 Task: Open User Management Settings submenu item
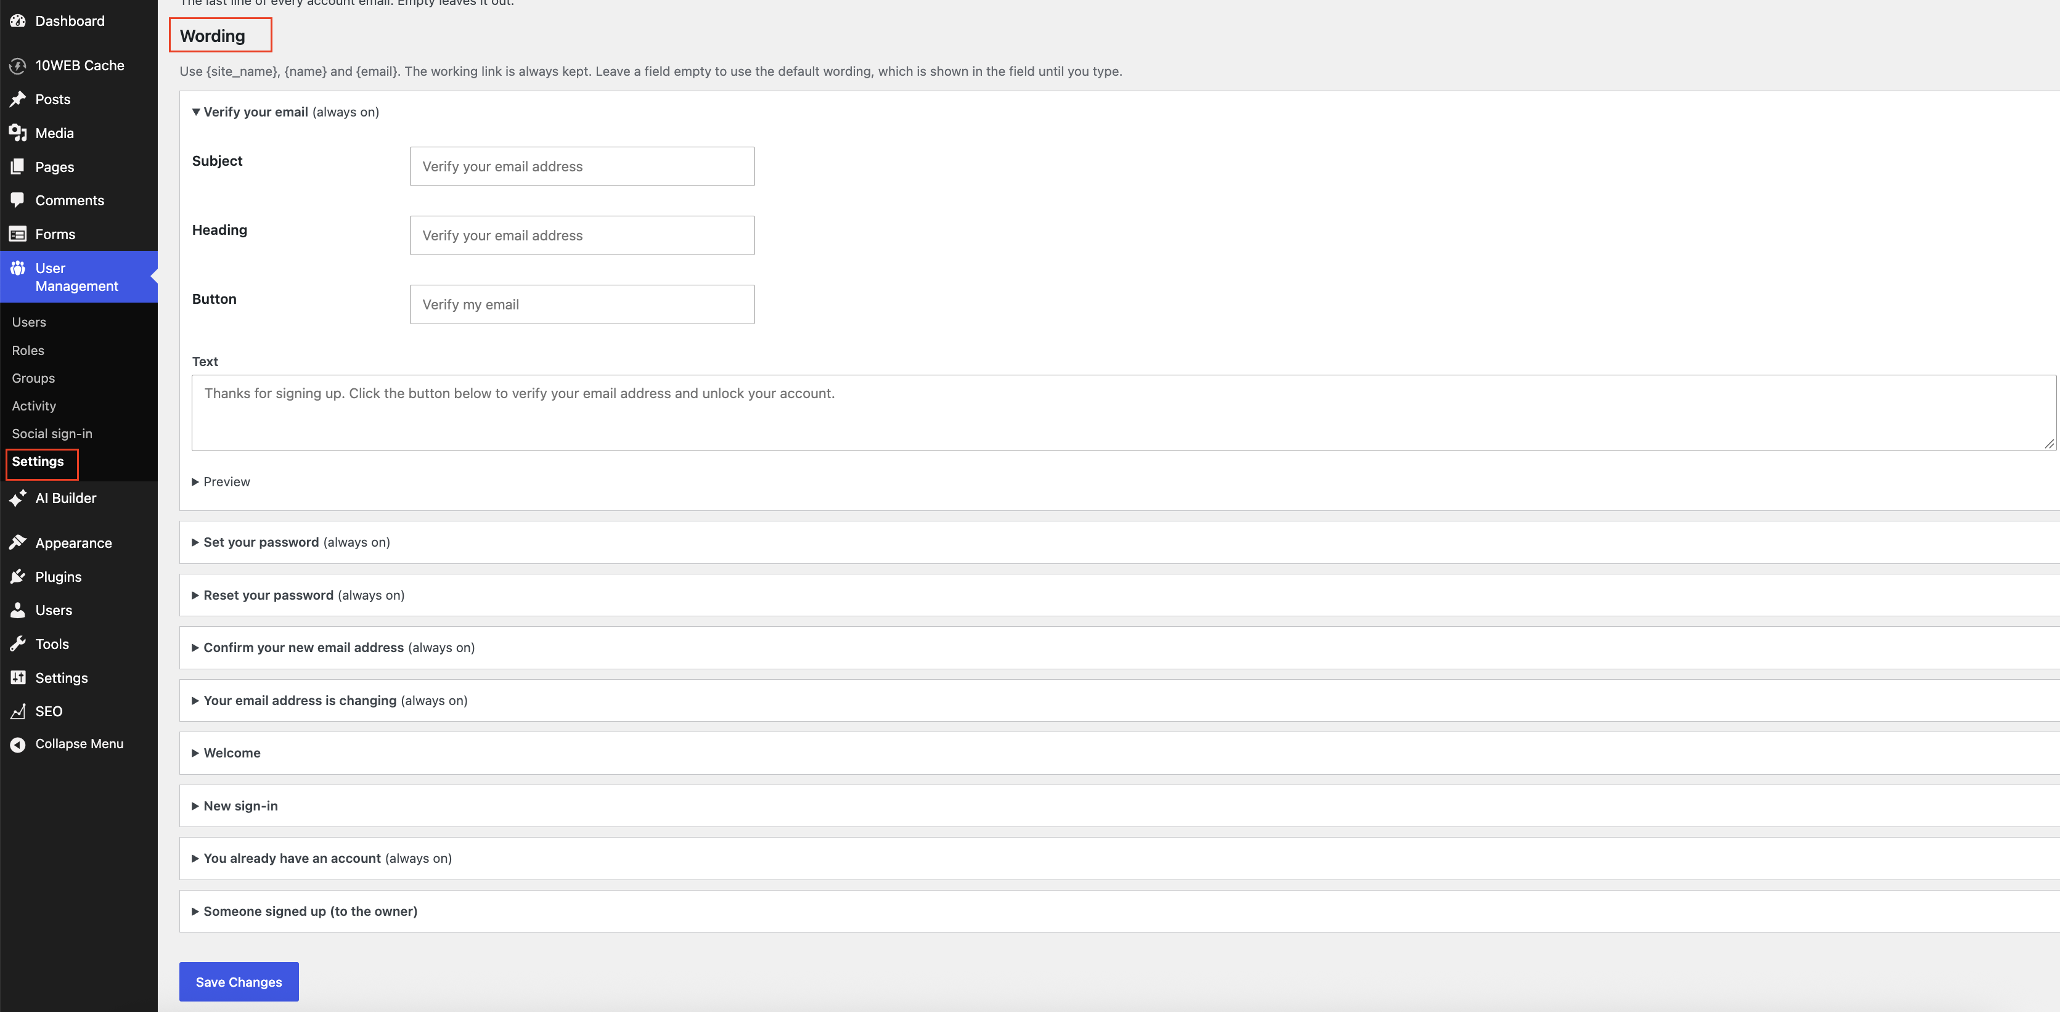point(38,461)
